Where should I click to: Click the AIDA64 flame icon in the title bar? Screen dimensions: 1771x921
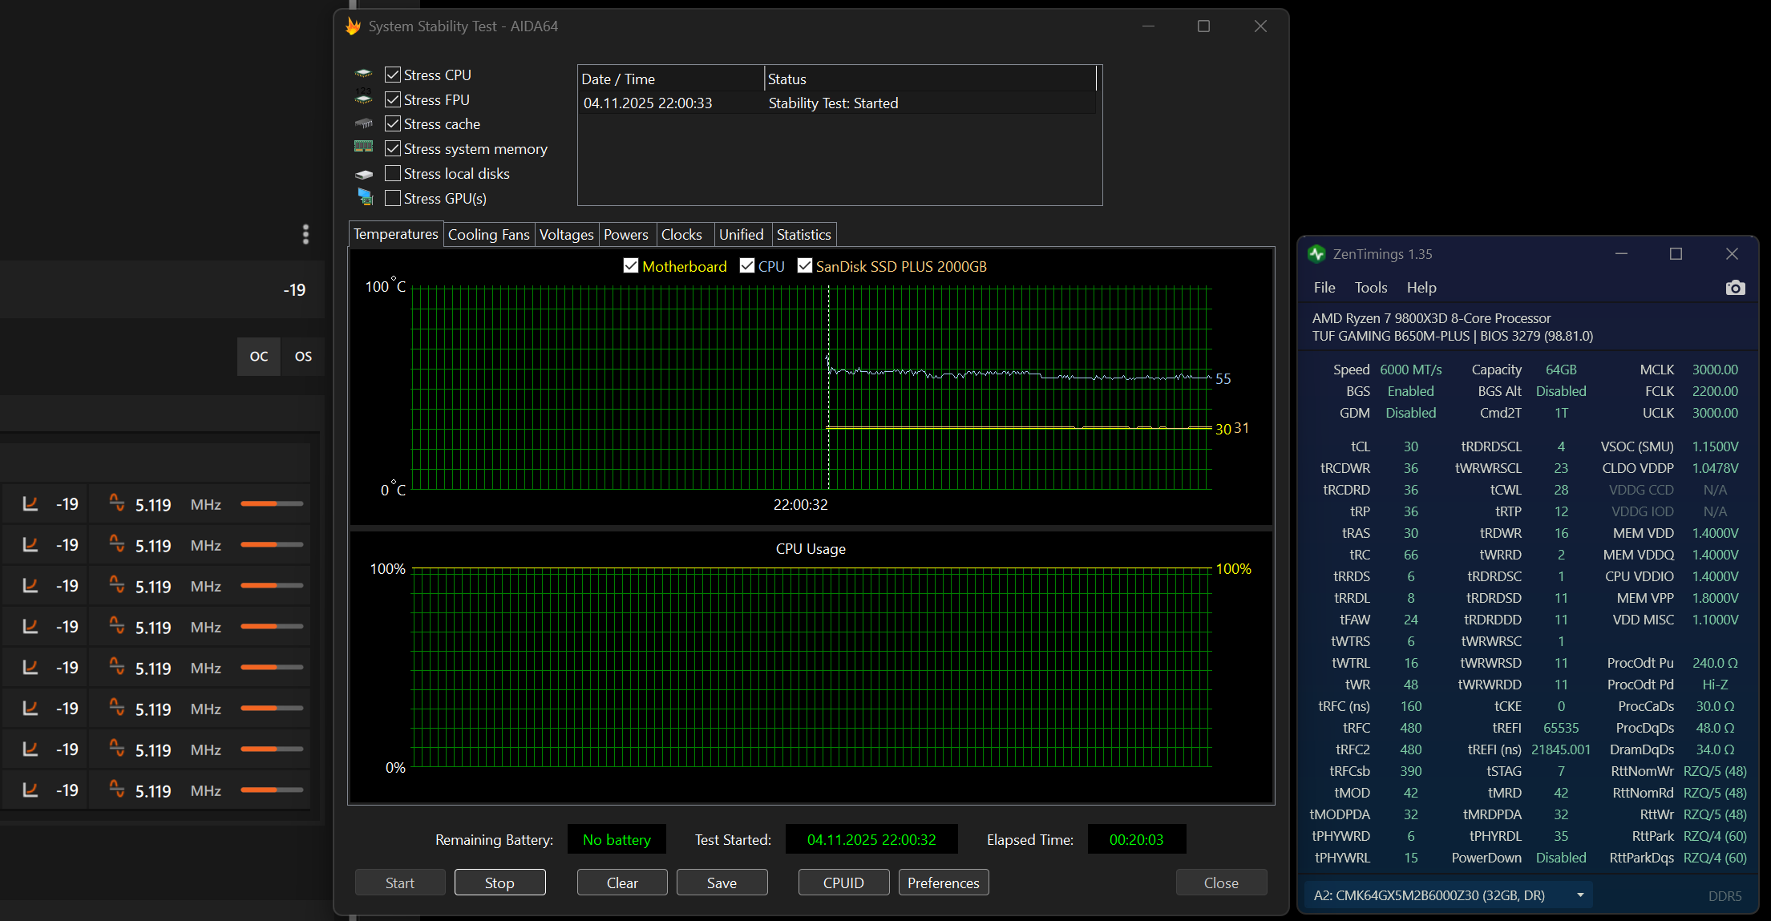point(353,26)
